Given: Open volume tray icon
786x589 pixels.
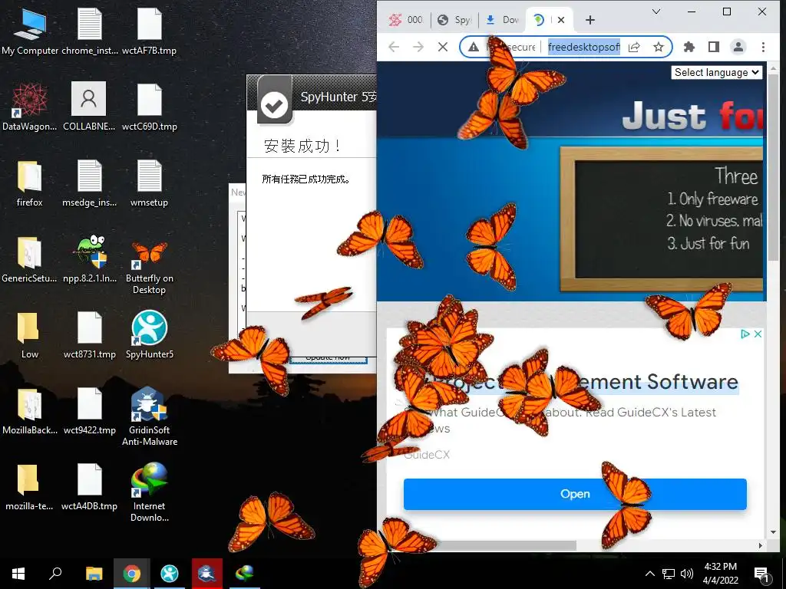Looking at the screenshot, I should 687,574.
